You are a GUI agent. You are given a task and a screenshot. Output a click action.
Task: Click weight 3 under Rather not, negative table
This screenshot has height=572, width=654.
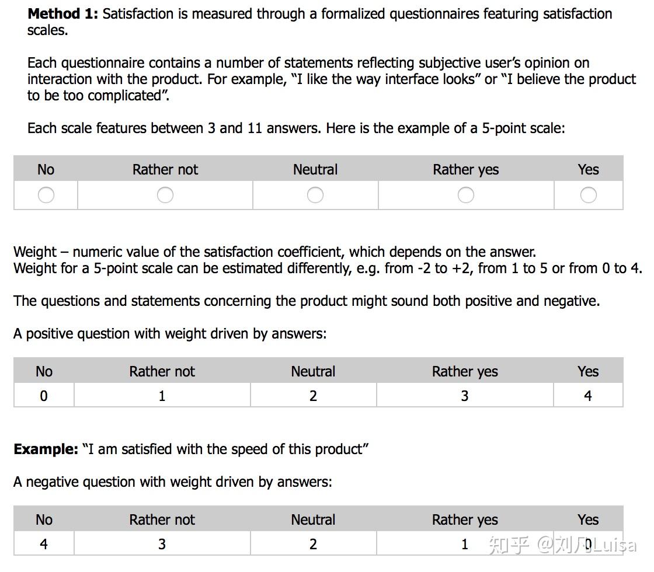162,544
